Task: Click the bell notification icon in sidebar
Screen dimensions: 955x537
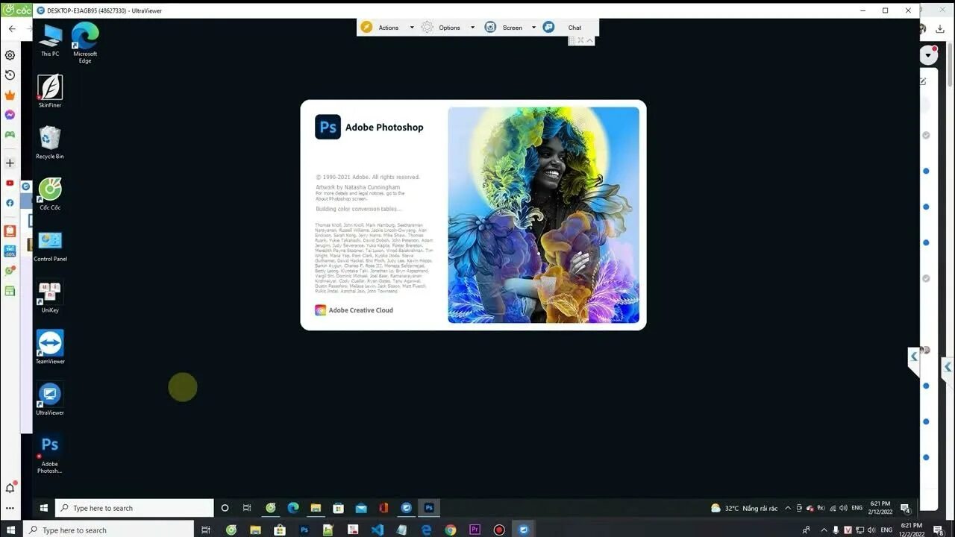Action: (10, 488)
